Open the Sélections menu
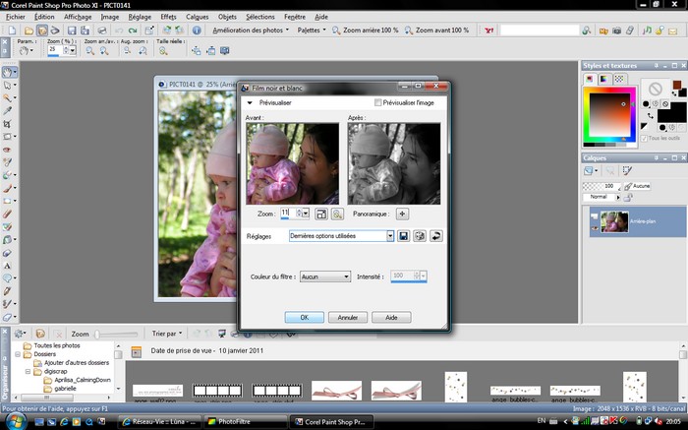Image resolution: width=688 pixels, height=430 pixels. [260, 17]
